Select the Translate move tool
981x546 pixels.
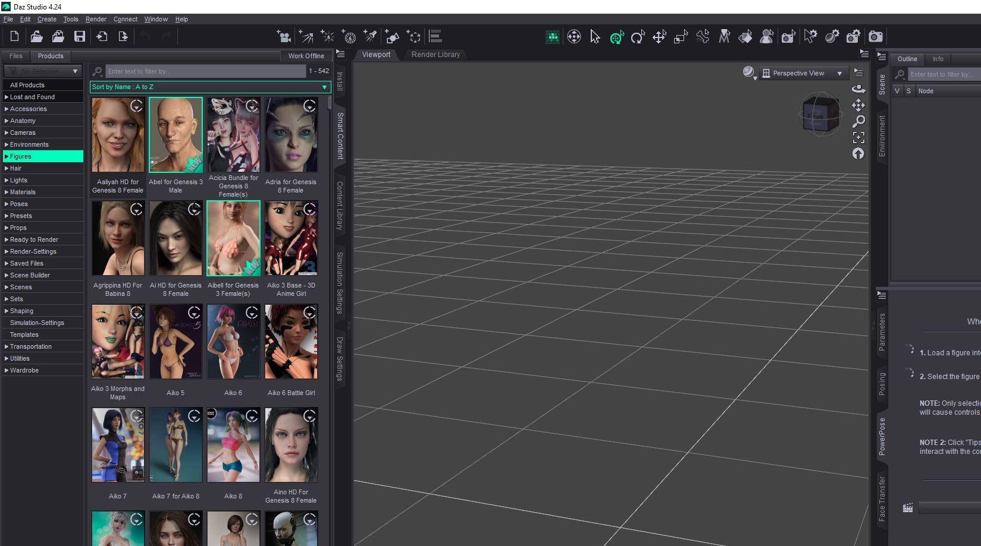659,37
